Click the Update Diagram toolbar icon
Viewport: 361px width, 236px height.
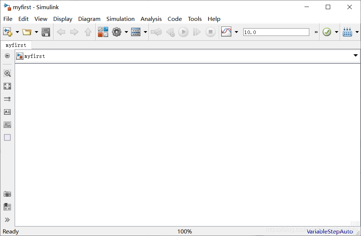156,32
